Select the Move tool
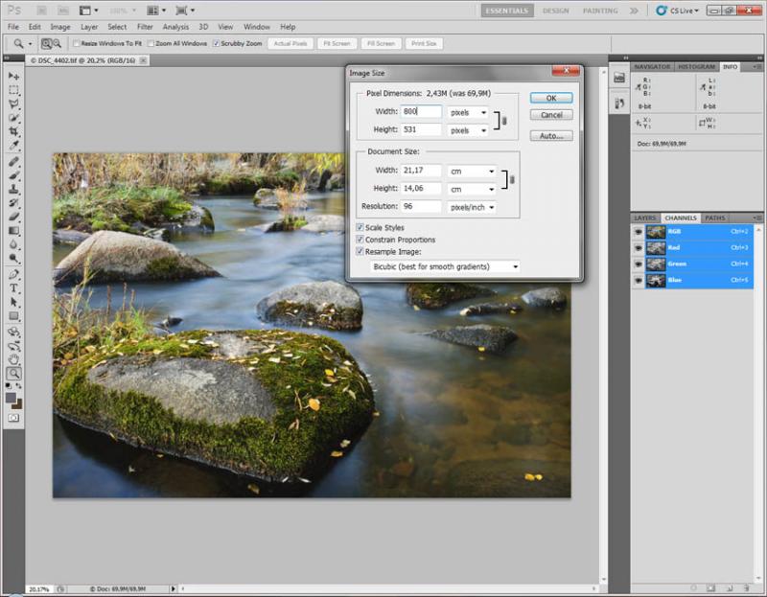The image size is (767, 597). pos(13,77)
